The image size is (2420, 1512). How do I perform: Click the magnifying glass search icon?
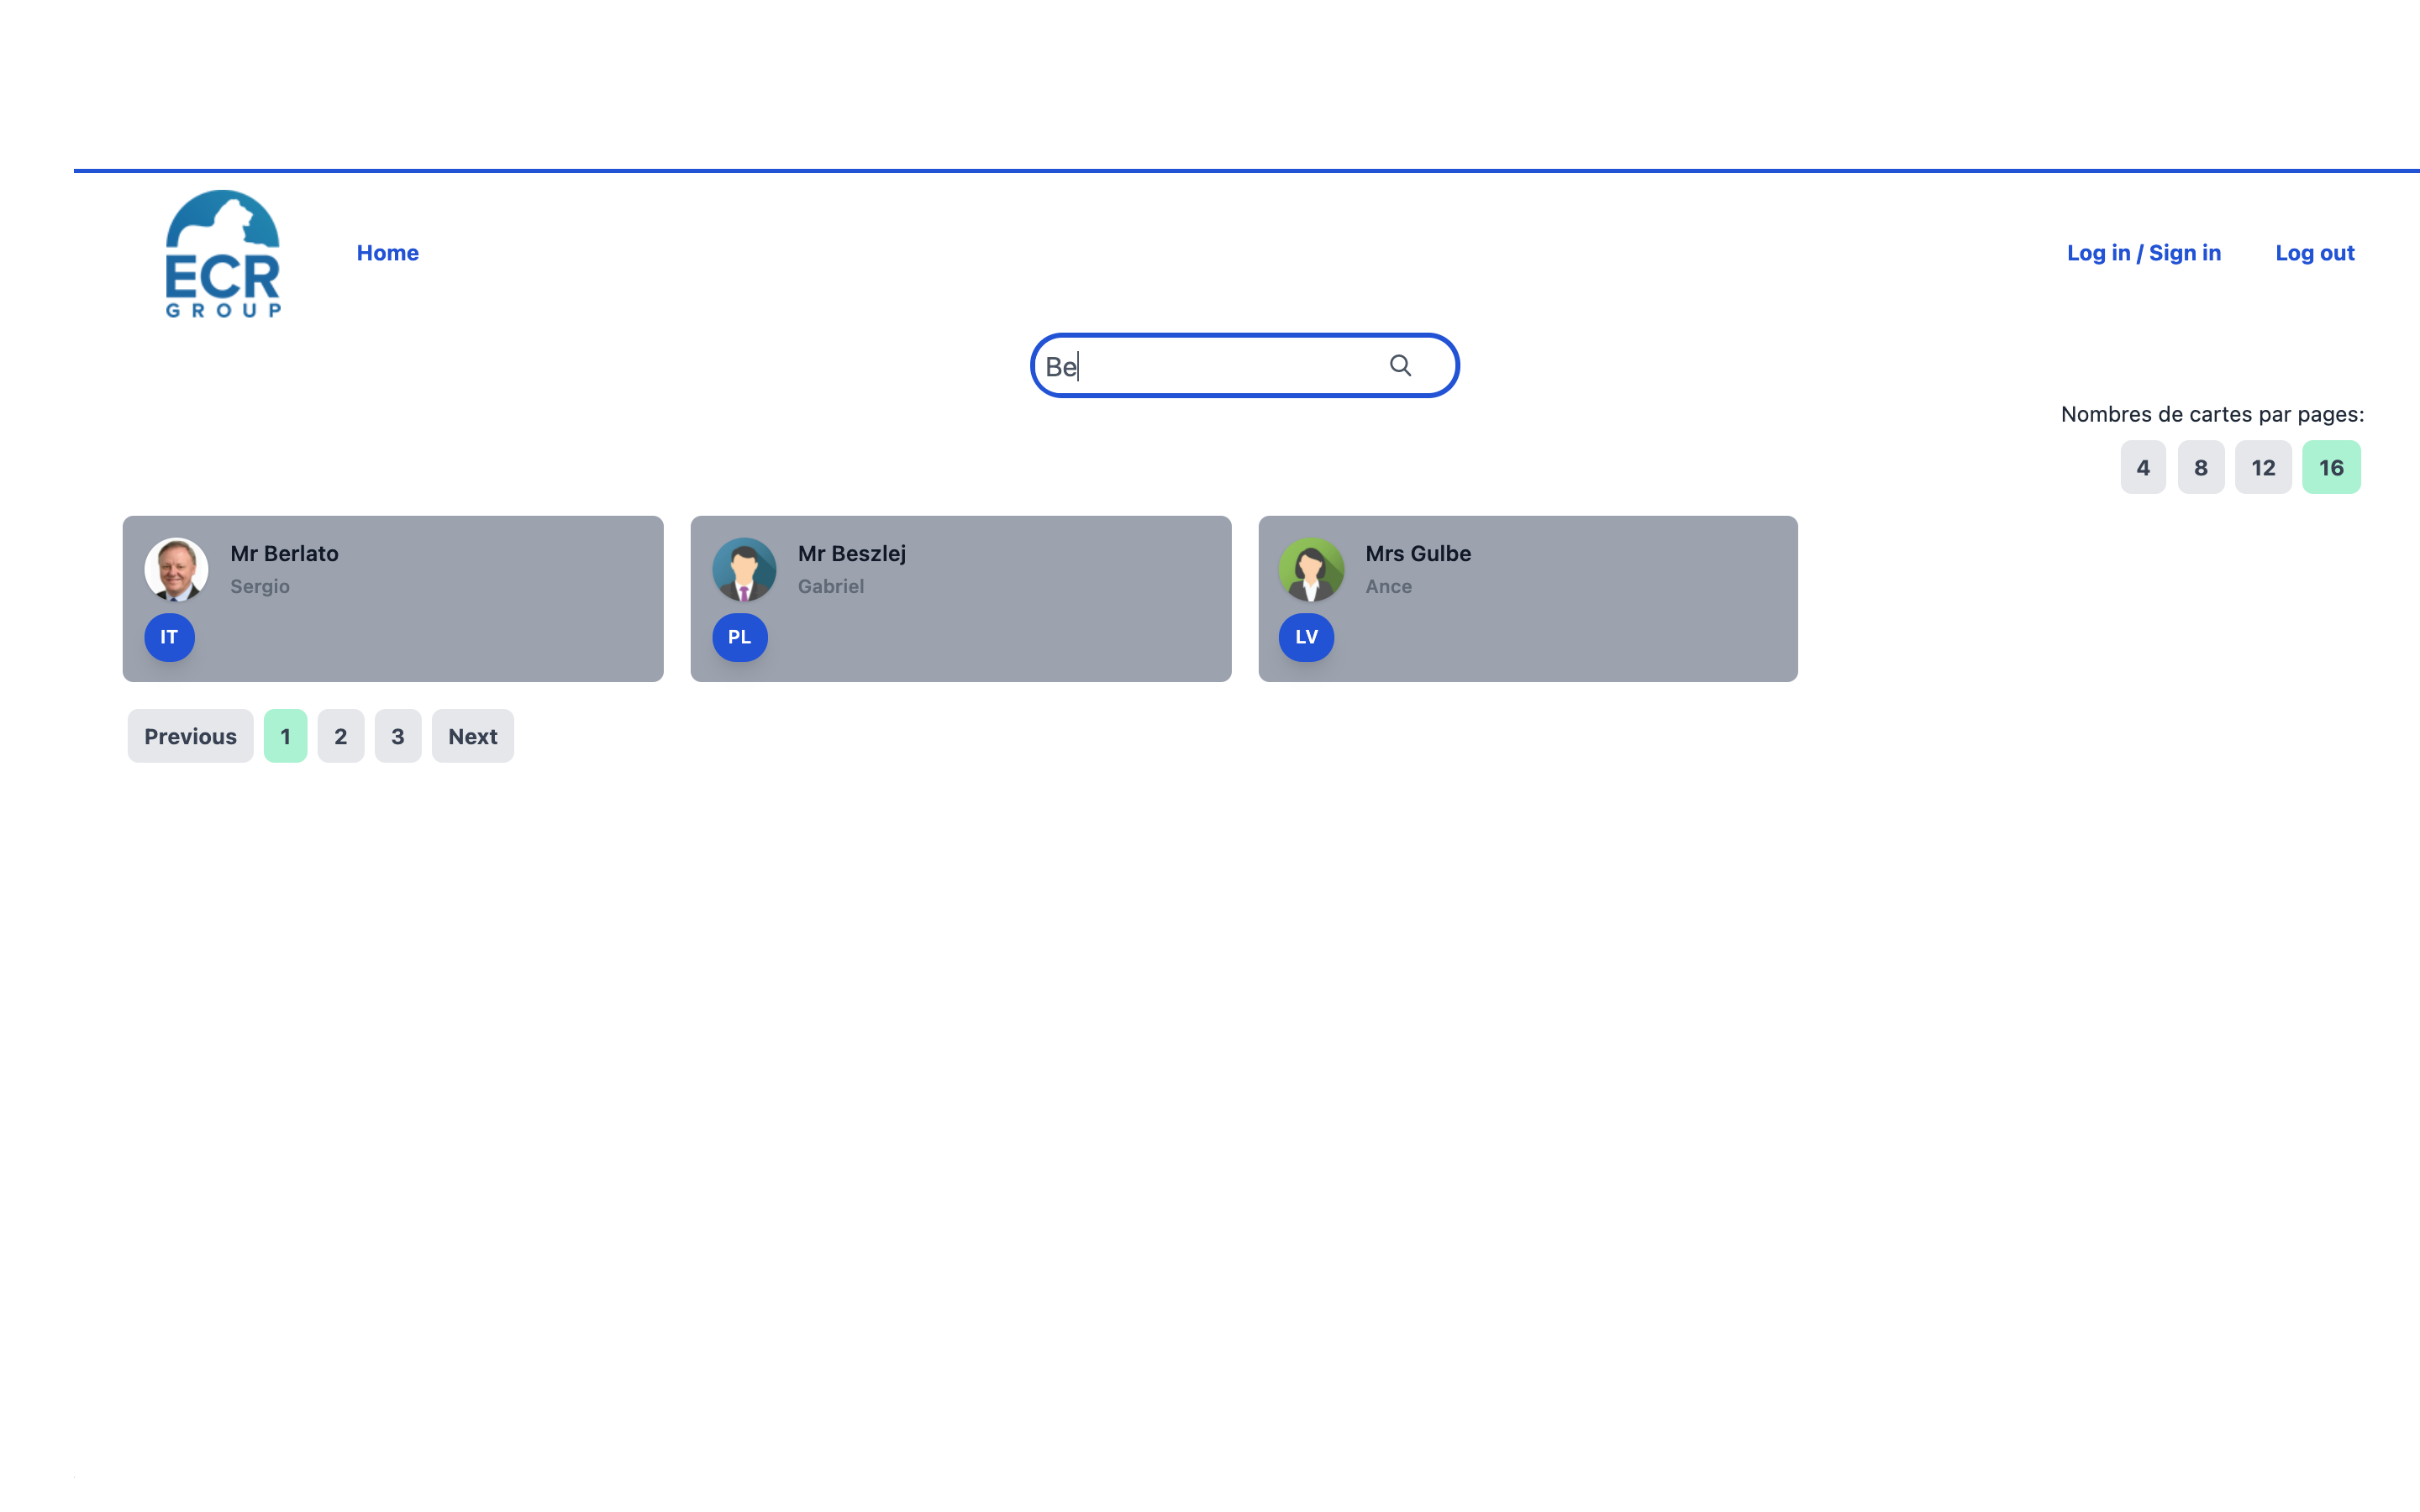click(1400, 366)
